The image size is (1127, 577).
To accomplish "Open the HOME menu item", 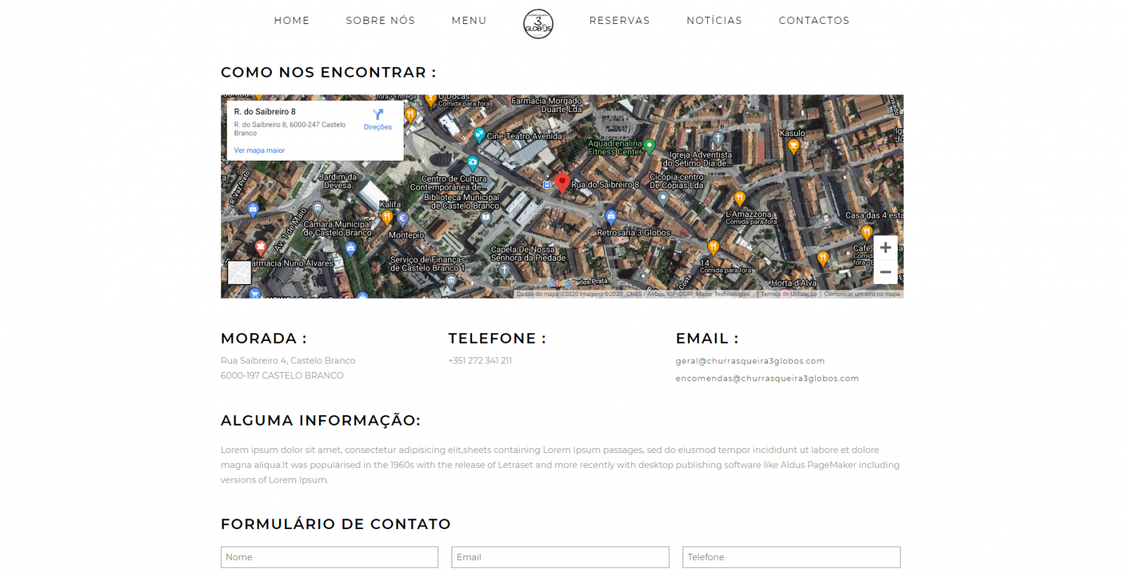I will point(292,20).
